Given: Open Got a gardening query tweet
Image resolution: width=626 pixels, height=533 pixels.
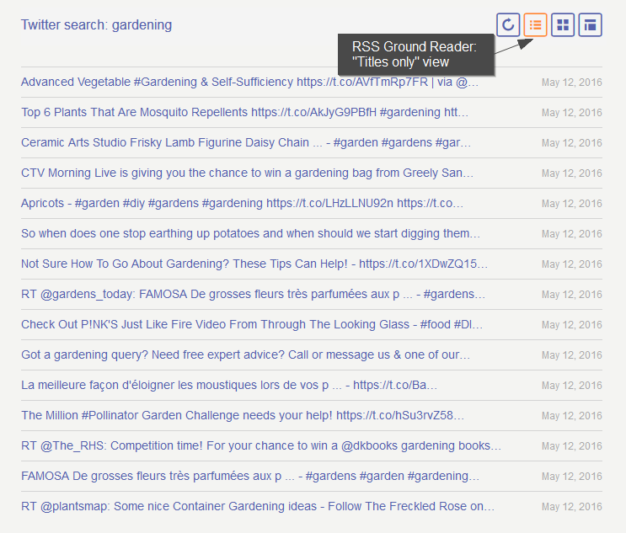Looking at the screenshot, I should pos(245,354).
